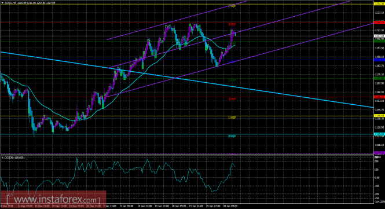Image resolution: width=385 pixels, height=209 pixels.
Task: Click the red [6/8]P pivot level label
Action: 232,24
